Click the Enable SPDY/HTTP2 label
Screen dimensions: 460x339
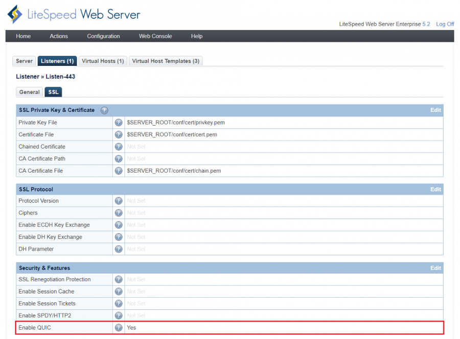click(44, 316)
